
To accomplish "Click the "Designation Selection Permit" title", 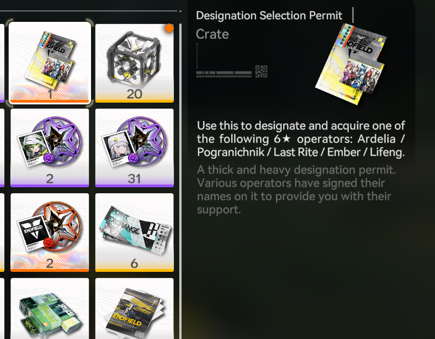I will 269,16.
